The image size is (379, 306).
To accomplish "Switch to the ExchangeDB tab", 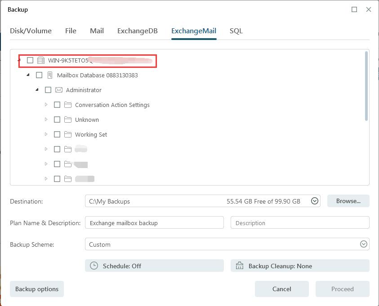I will pos(137,31).
